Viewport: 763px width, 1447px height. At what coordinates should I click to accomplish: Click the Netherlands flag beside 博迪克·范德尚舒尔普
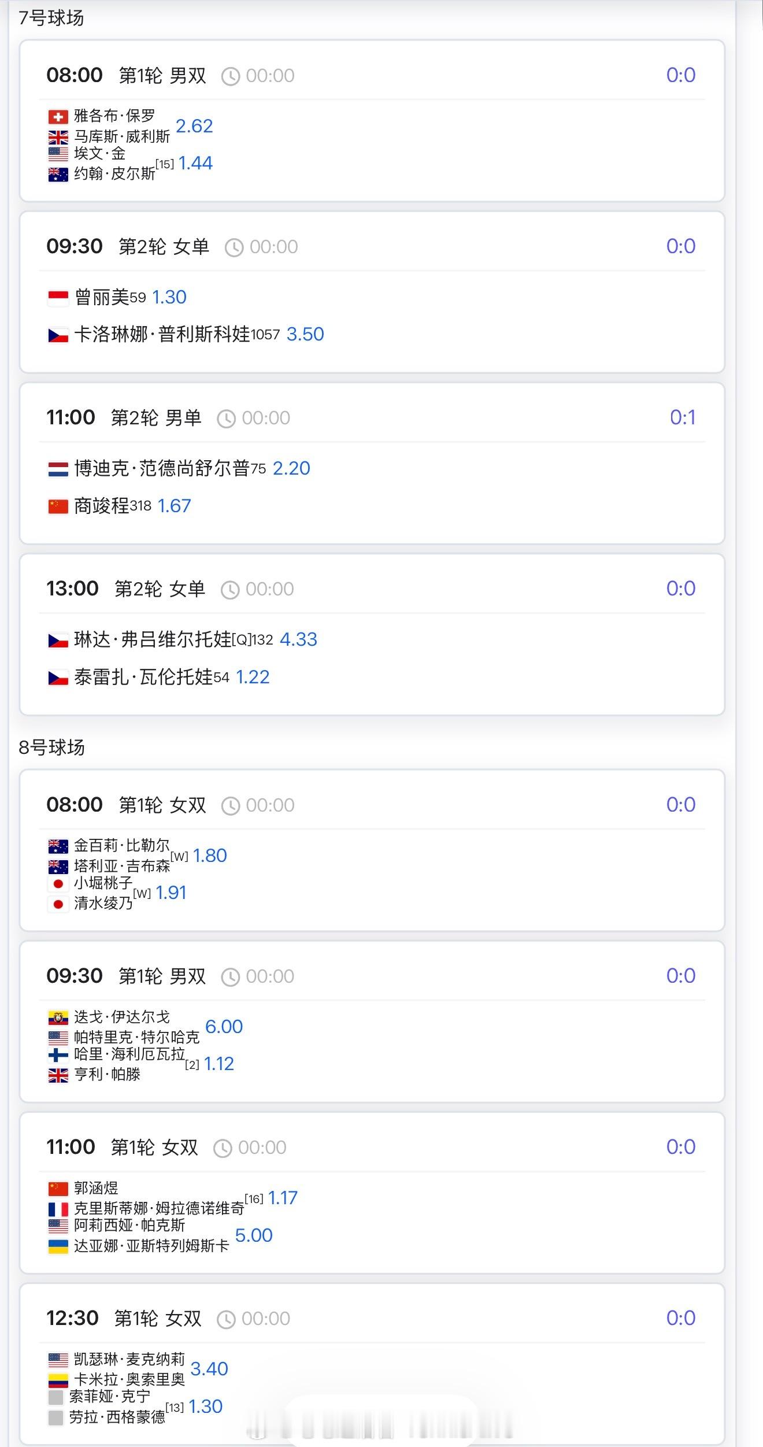tap(58, 469)
